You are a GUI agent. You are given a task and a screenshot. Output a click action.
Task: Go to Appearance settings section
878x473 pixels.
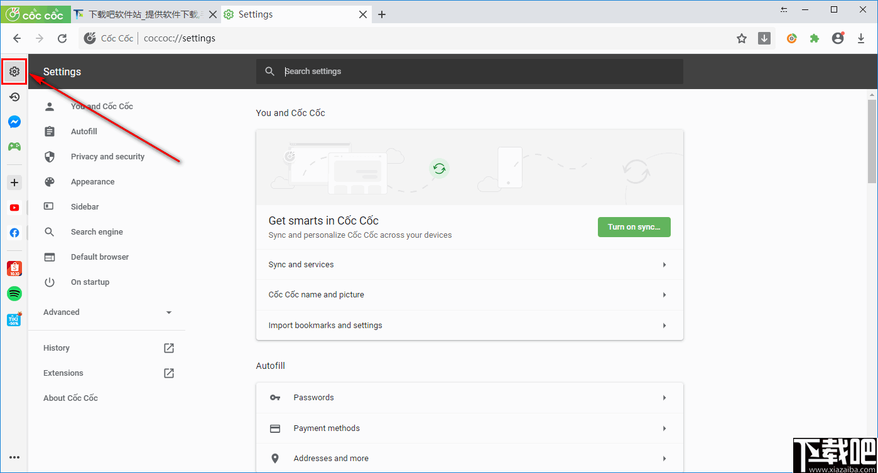(x=92, y=182)
